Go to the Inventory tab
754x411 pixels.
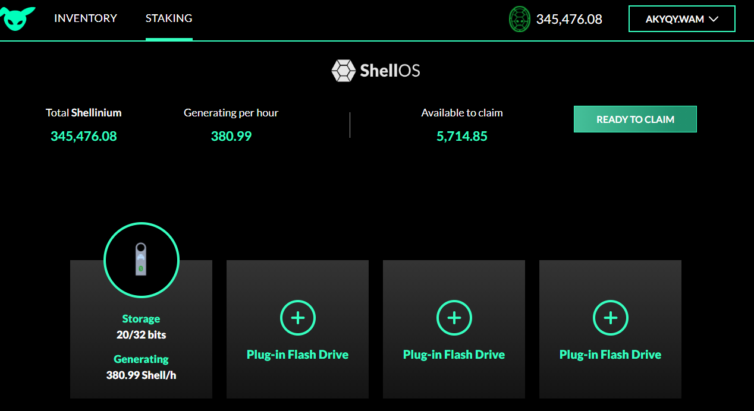pos(86,18)
